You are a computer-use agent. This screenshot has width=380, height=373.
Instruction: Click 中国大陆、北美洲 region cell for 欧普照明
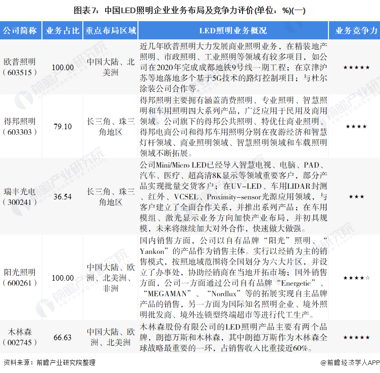click(111, 67)
